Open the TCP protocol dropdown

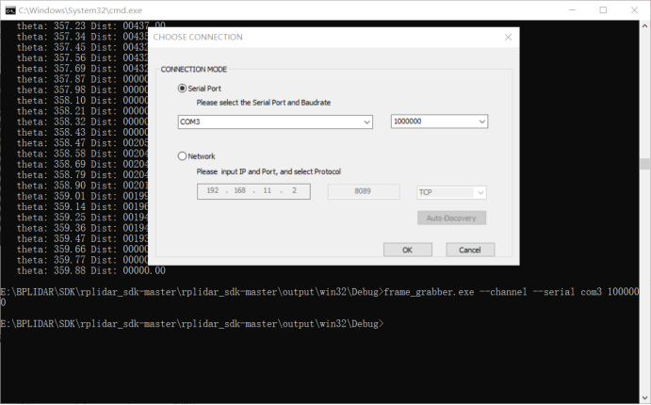(x=451, y=192)
